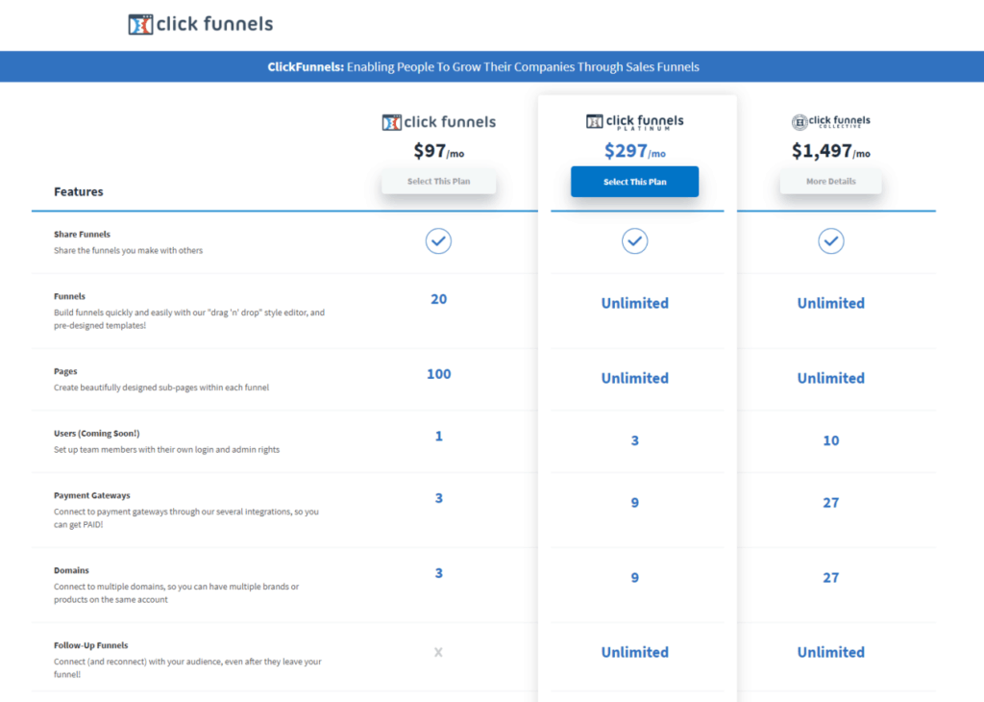Select the $97 per month plan
984x702 pixels.
(438, 181)
